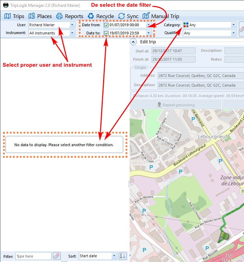Click the Rue du Blizzard label on map

(144, 199)
